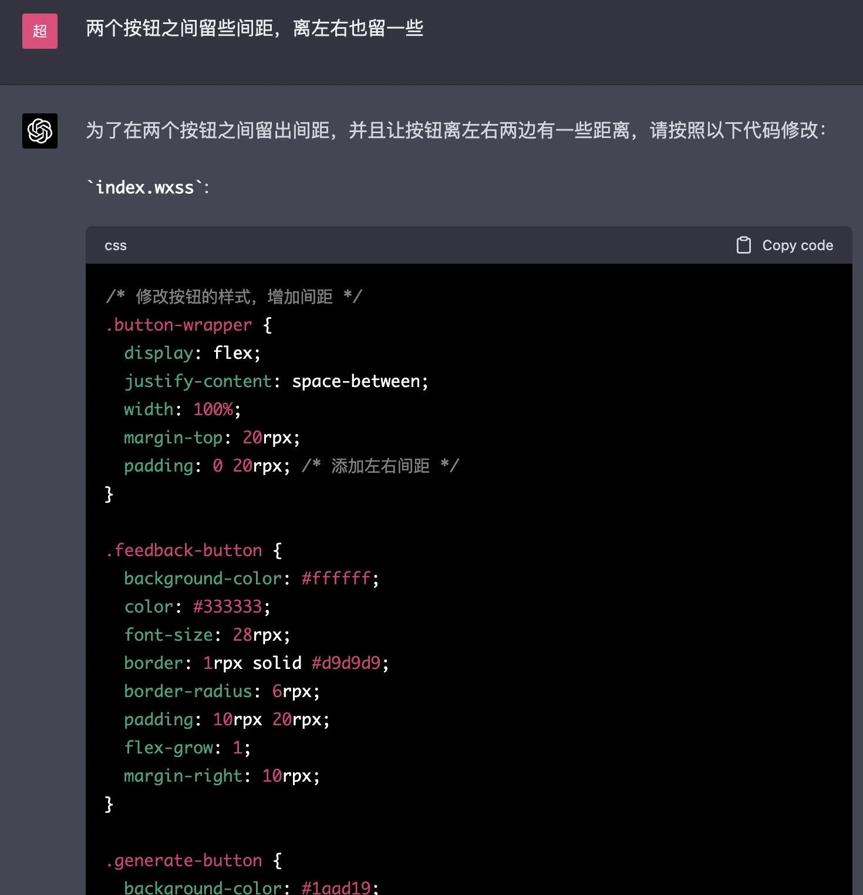Click the assistant reply sentence about button spacing
The width and height of the screenshot is (863, 895).
coord(456,130)
